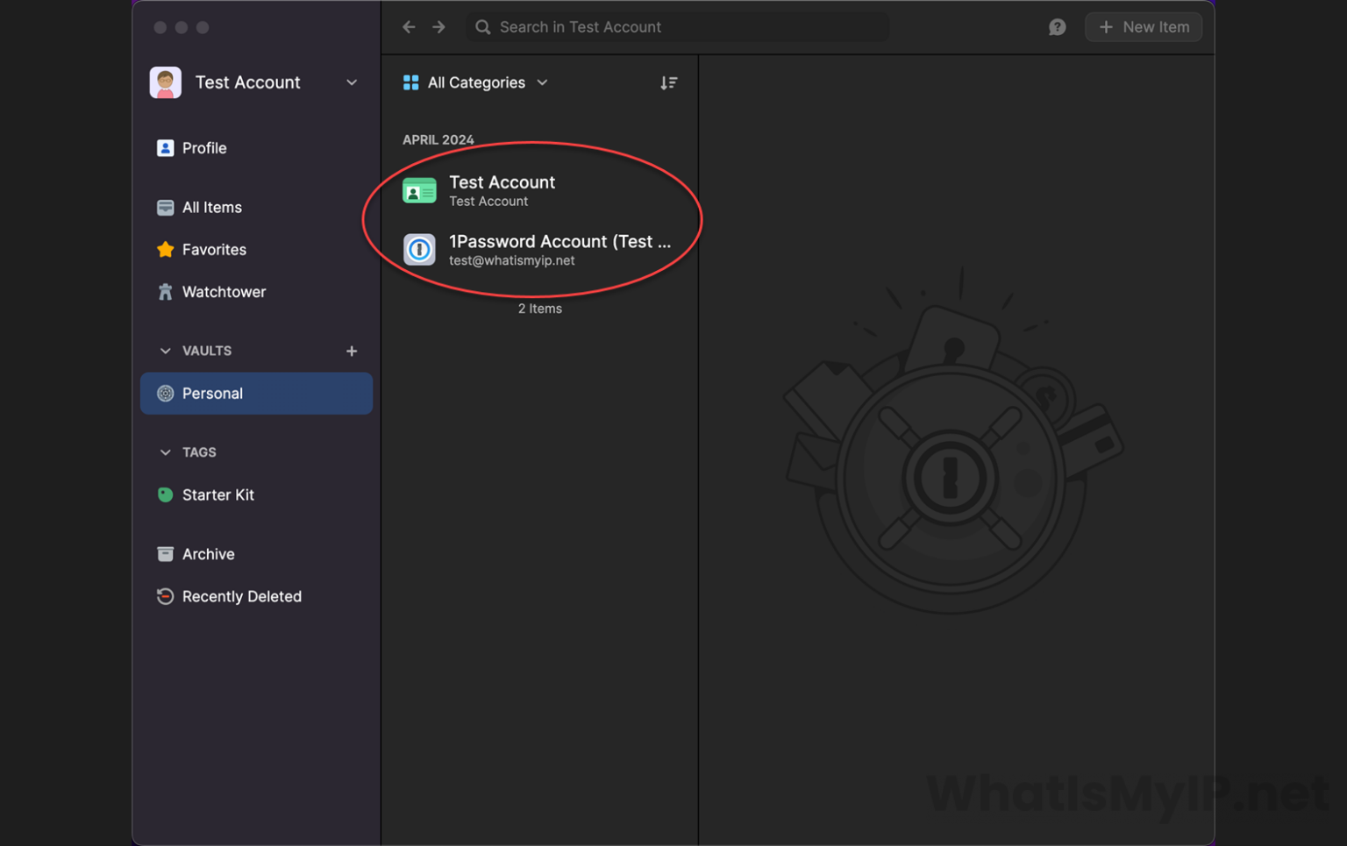Open the help question mark icon
Image resolution: width=1347 pixels, height=846 pixels.
[1057, 27]
